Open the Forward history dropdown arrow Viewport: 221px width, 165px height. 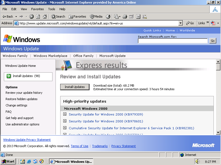[x=26, y=17]
